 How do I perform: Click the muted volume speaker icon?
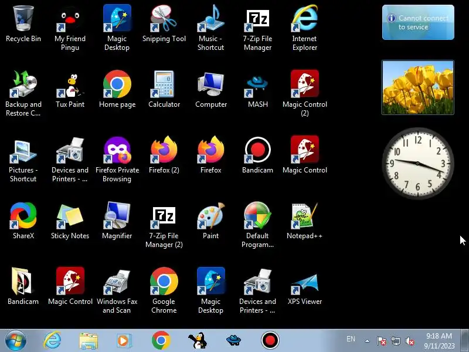[410, 341]
